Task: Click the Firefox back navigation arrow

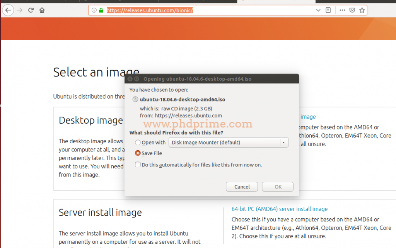Action: click(8, 10)
